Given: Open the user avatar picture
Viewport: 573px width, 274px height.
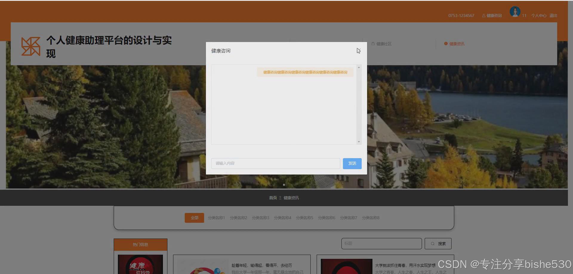Looking at the screenshot, I should [x=515, y=12].
